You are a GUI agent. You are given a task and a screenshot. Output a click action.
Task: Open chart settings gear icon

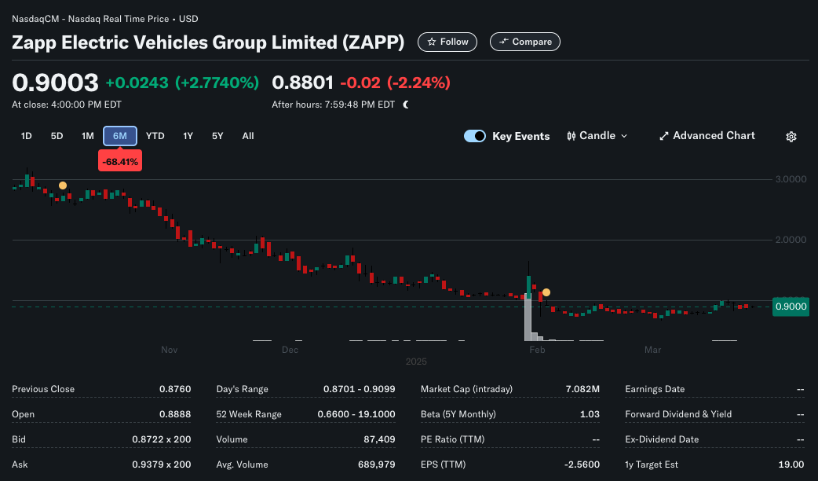(791, 136)
